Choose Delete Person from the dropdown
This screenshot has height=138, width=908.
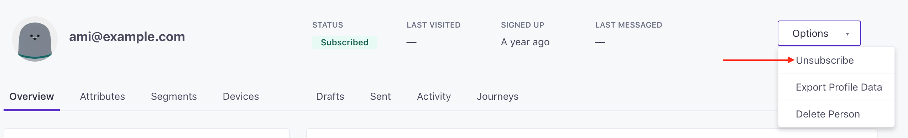pos(828,114)
